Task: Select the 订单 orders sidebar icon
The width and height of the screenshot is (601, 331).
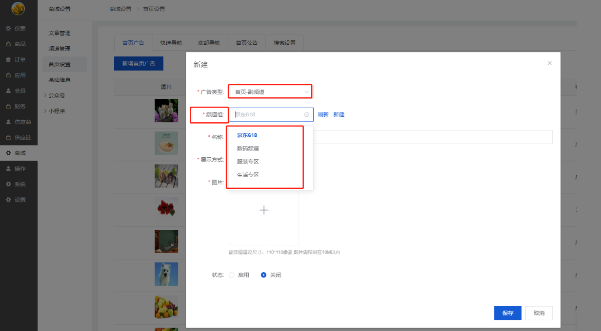Action: [x=8, y=59]
